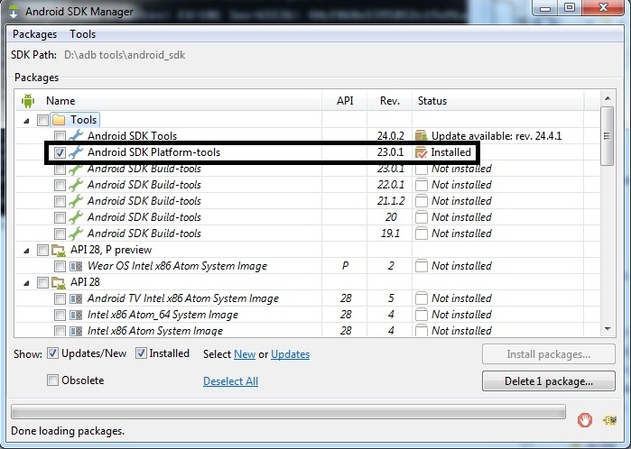Enable the Obsolete filter checkbox
The height and width of the screenshot is (449, 631).
[52, 380]
